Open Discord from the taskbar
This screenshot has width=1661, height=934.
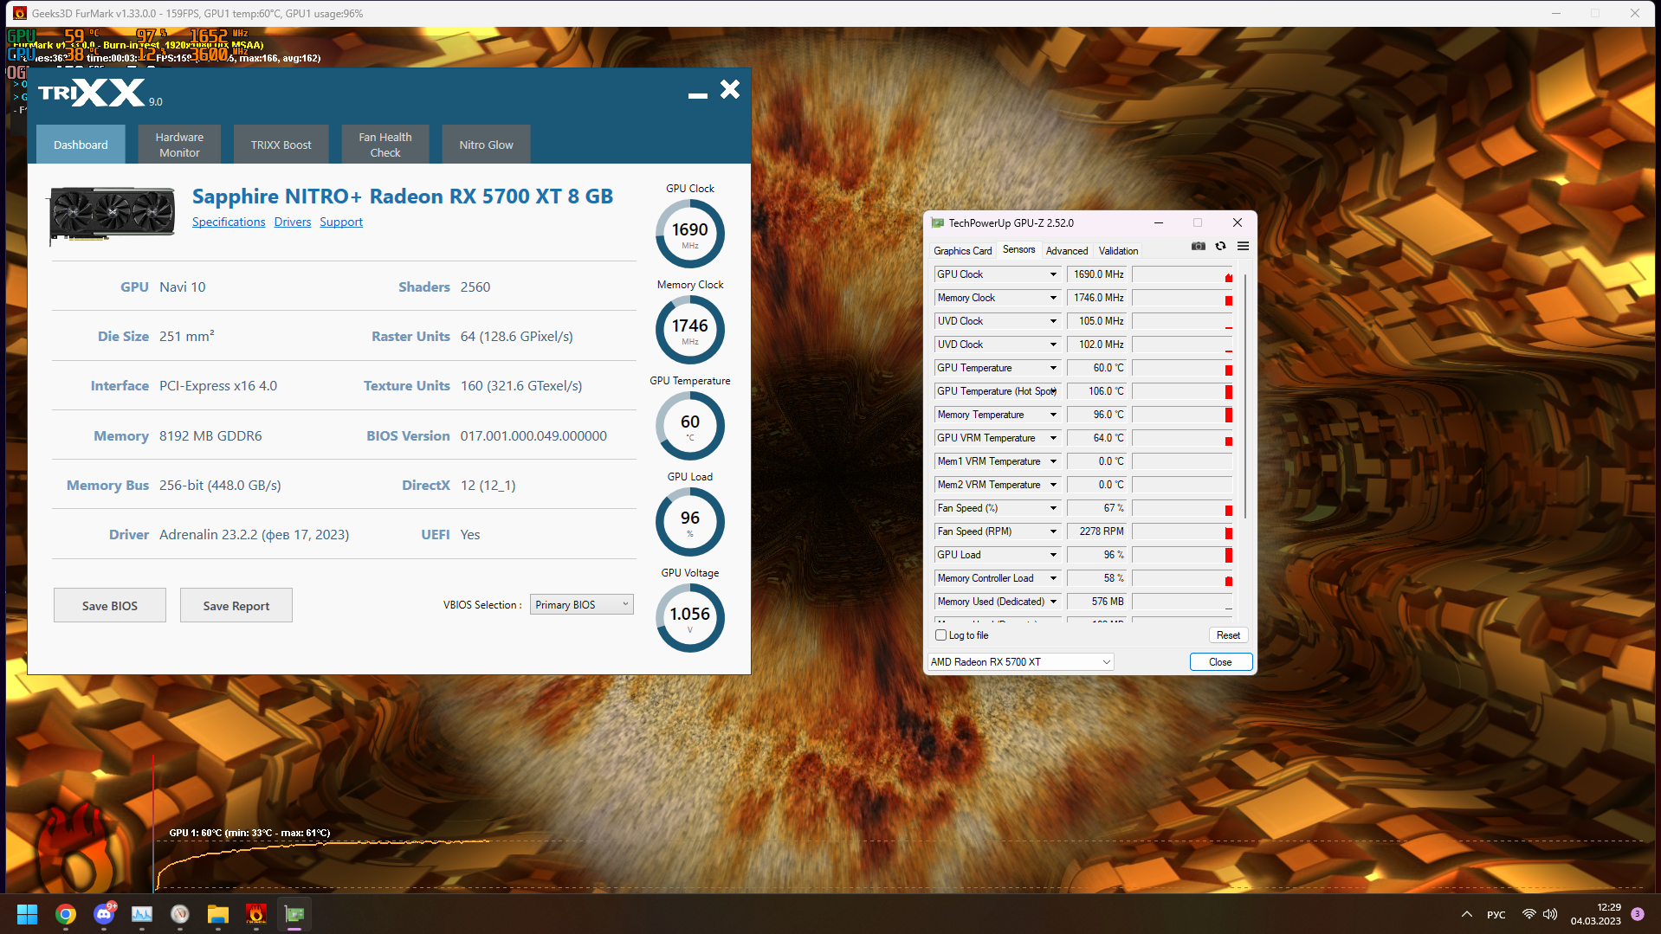(x=104, y=914)
